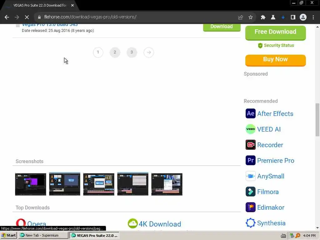This screenshot has height=240, width=320.
Task: Click the 4:04 PM taskbar clock
Action: click(x=309, y=236)
